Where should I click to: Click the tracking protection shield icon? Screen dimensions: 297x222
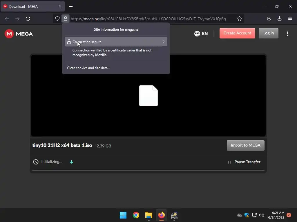[x=57, y=18]
